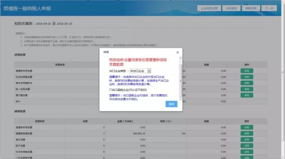Click the count 7 for 增值税普通发票
The width and height of the screenshot is (285, 159).
point(104,133)
